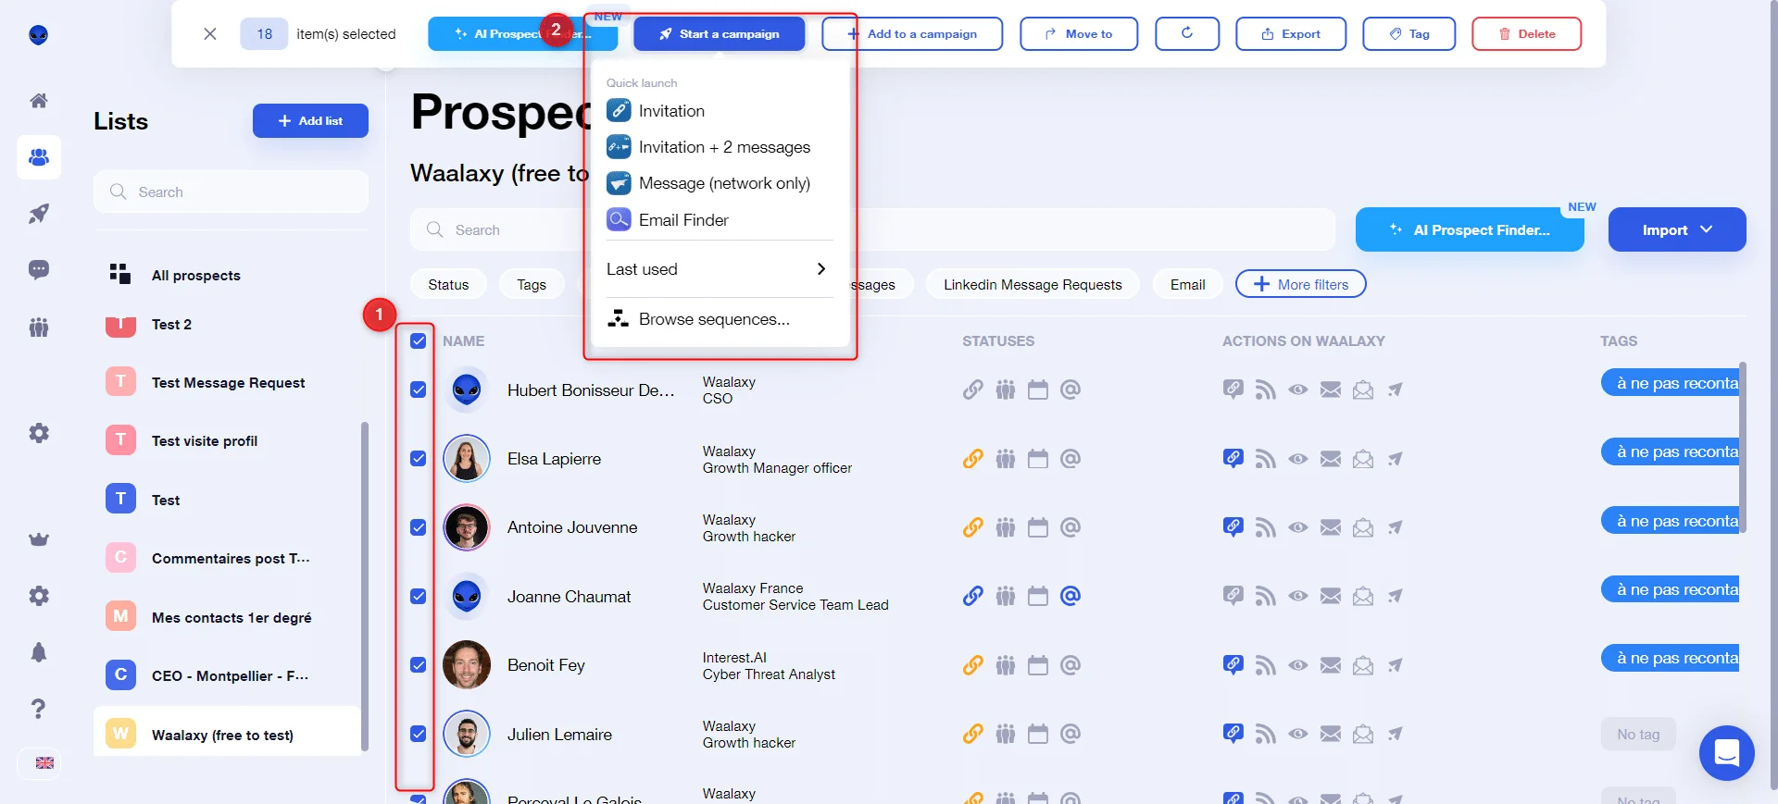Screen dimensions: 1778x804
Task: Click the Export button
Action: click(1291, 34)
